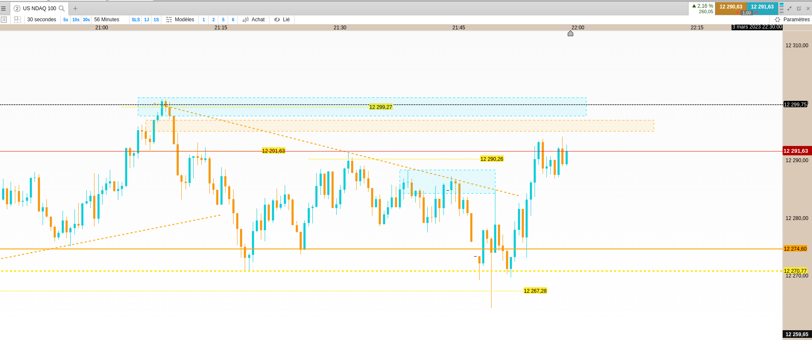Click the search magnifier beside US NDAQ 100

pyautogui.click(x=62, y=9)
